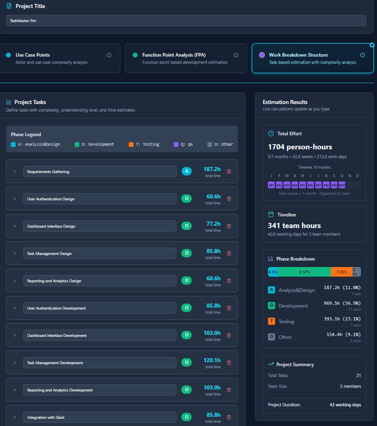
Task: Click the Project Title document icon
Action: (9, 6)
